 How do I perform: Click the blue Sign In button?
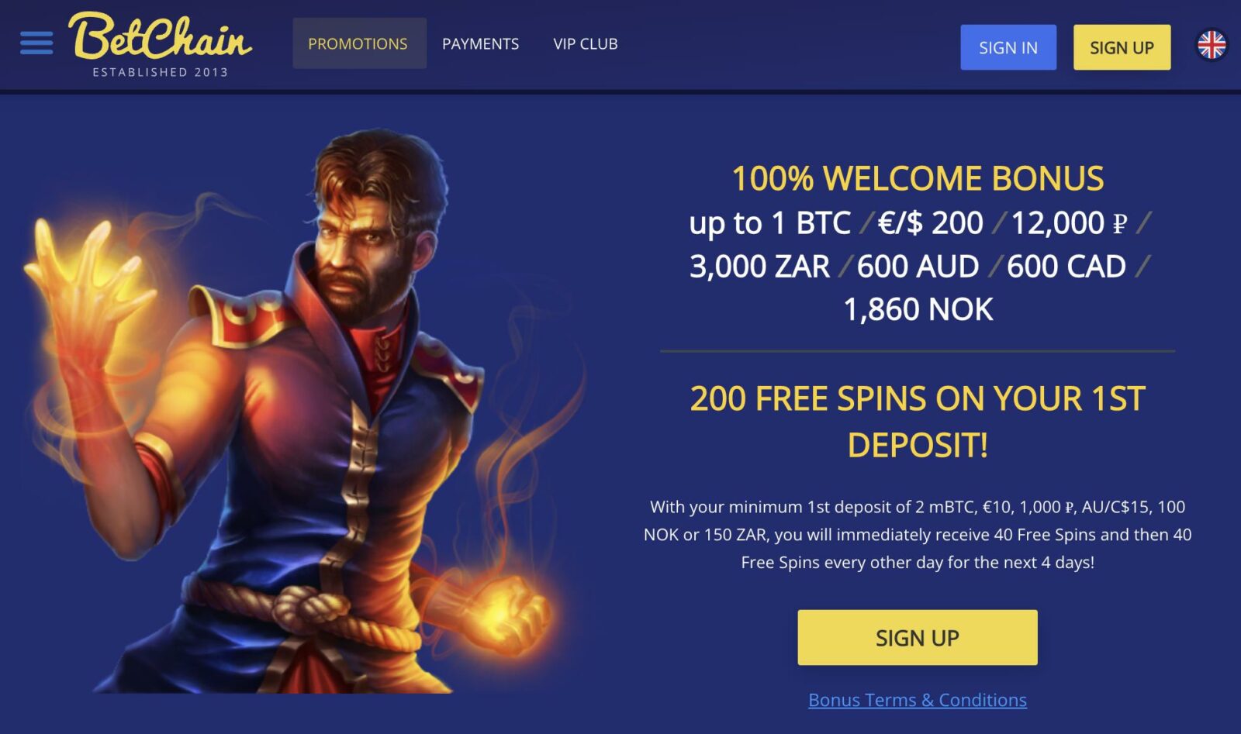pos(1008,47)
